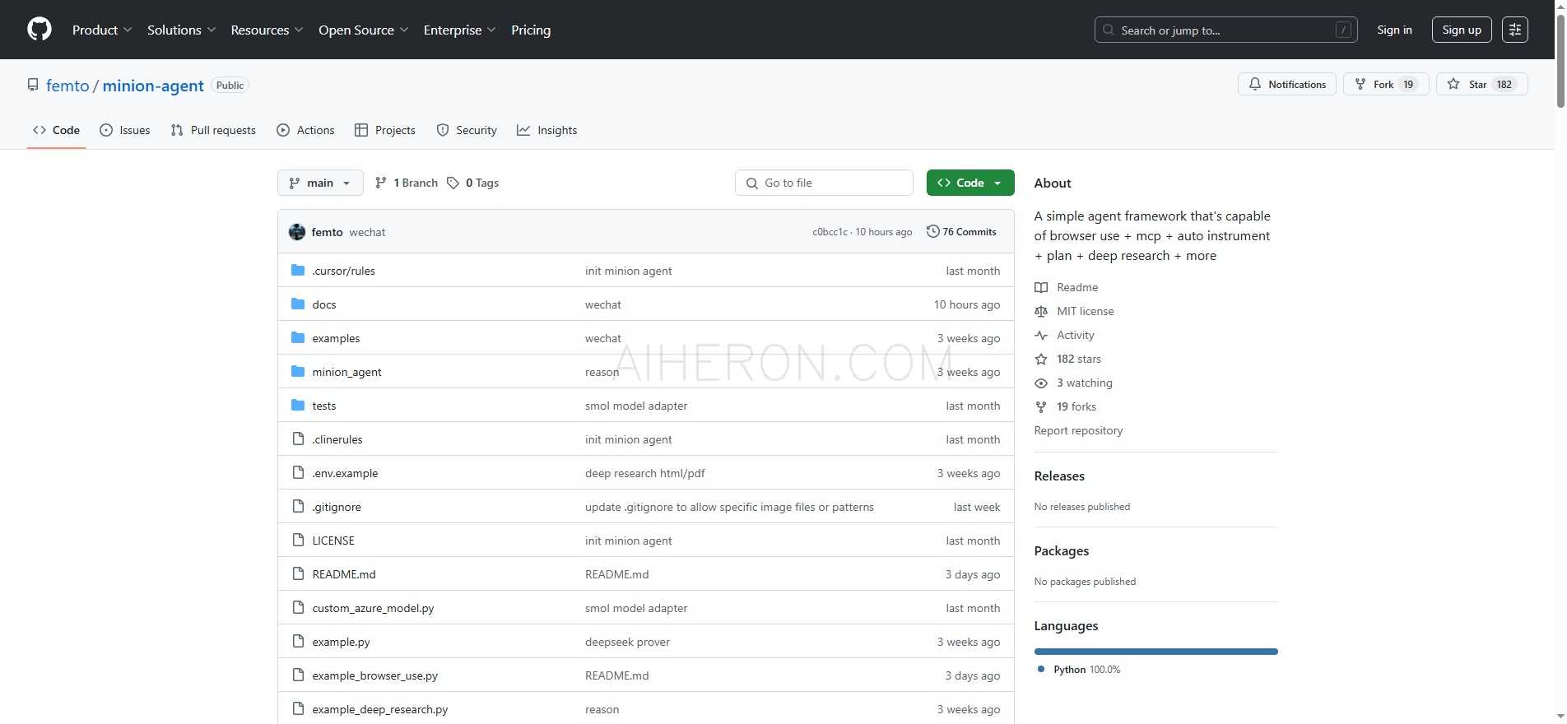
Task: Click Report repository link
Action: (1078, 430)
